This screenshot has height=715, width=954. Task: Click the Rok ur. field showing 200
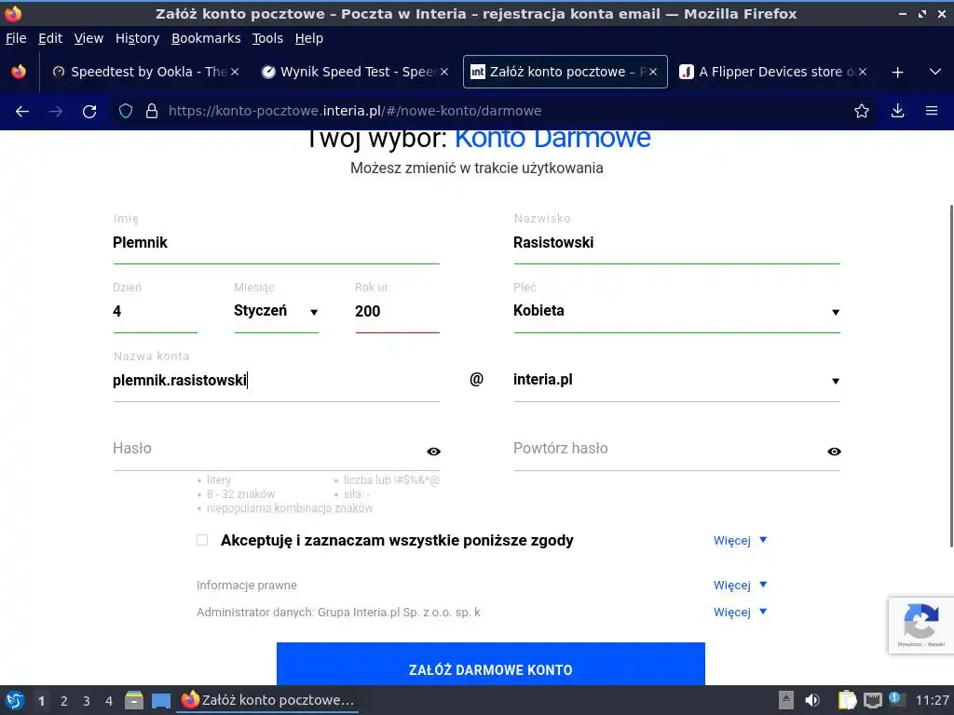point(397,311)
